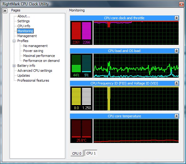Select the Monitoring page
The width and height of the screenshot is (186, 164).
(25, 31)
